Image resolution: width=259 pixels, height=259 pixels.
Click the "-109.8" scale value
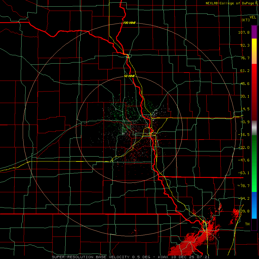point(243,211)
